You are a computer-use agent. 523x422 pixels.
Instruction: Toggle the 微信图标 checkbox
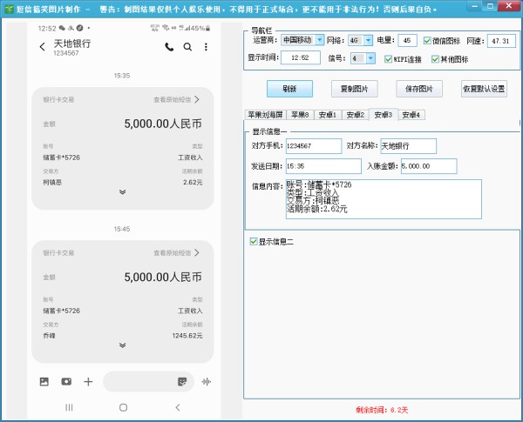click(427, 40)
